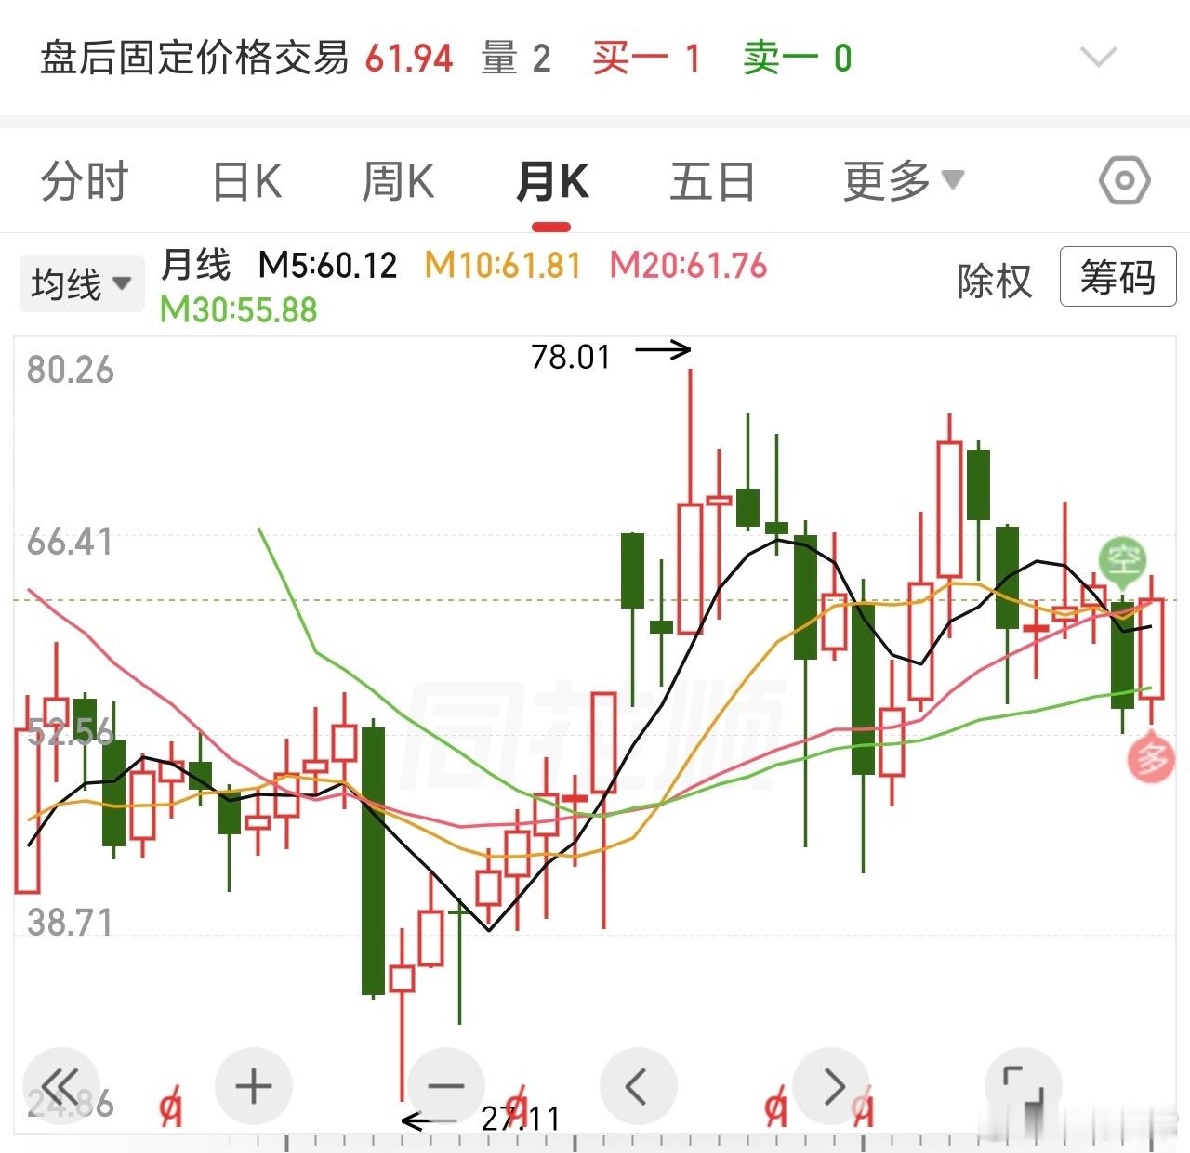
Task: Open the 更多 periods dropdown
Action: [904, 180]
